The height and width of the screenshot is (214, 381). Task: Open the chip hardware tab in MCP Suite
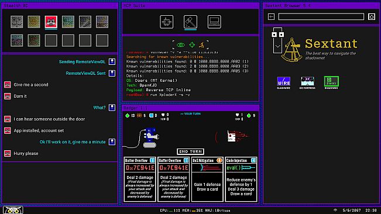166,22
